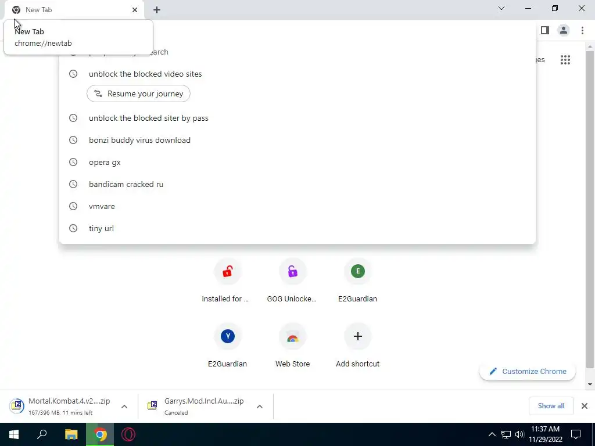Open the blue Y E2Guardian shortcut
The image size is (595, 446).
(x=227, y=346)
